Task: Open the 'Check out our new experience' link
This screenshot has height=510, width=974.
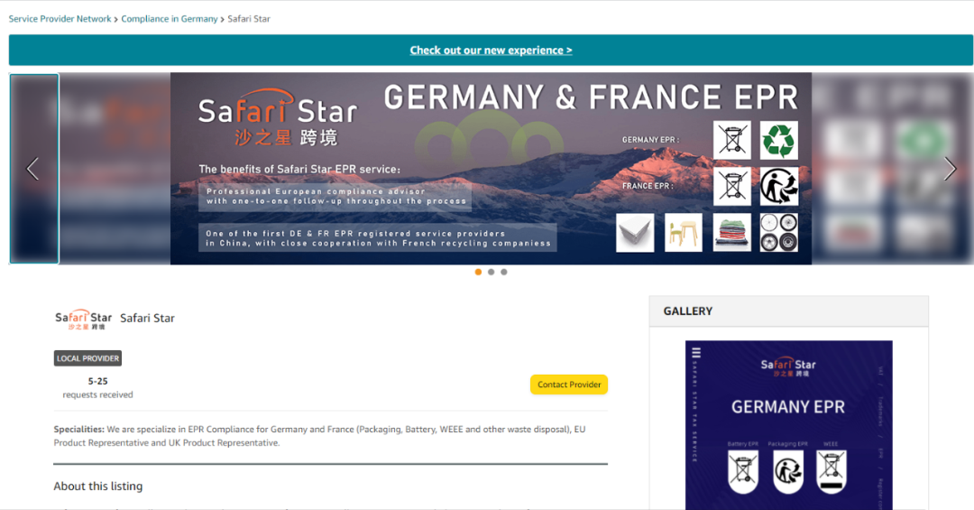Action: click(491, 51)
